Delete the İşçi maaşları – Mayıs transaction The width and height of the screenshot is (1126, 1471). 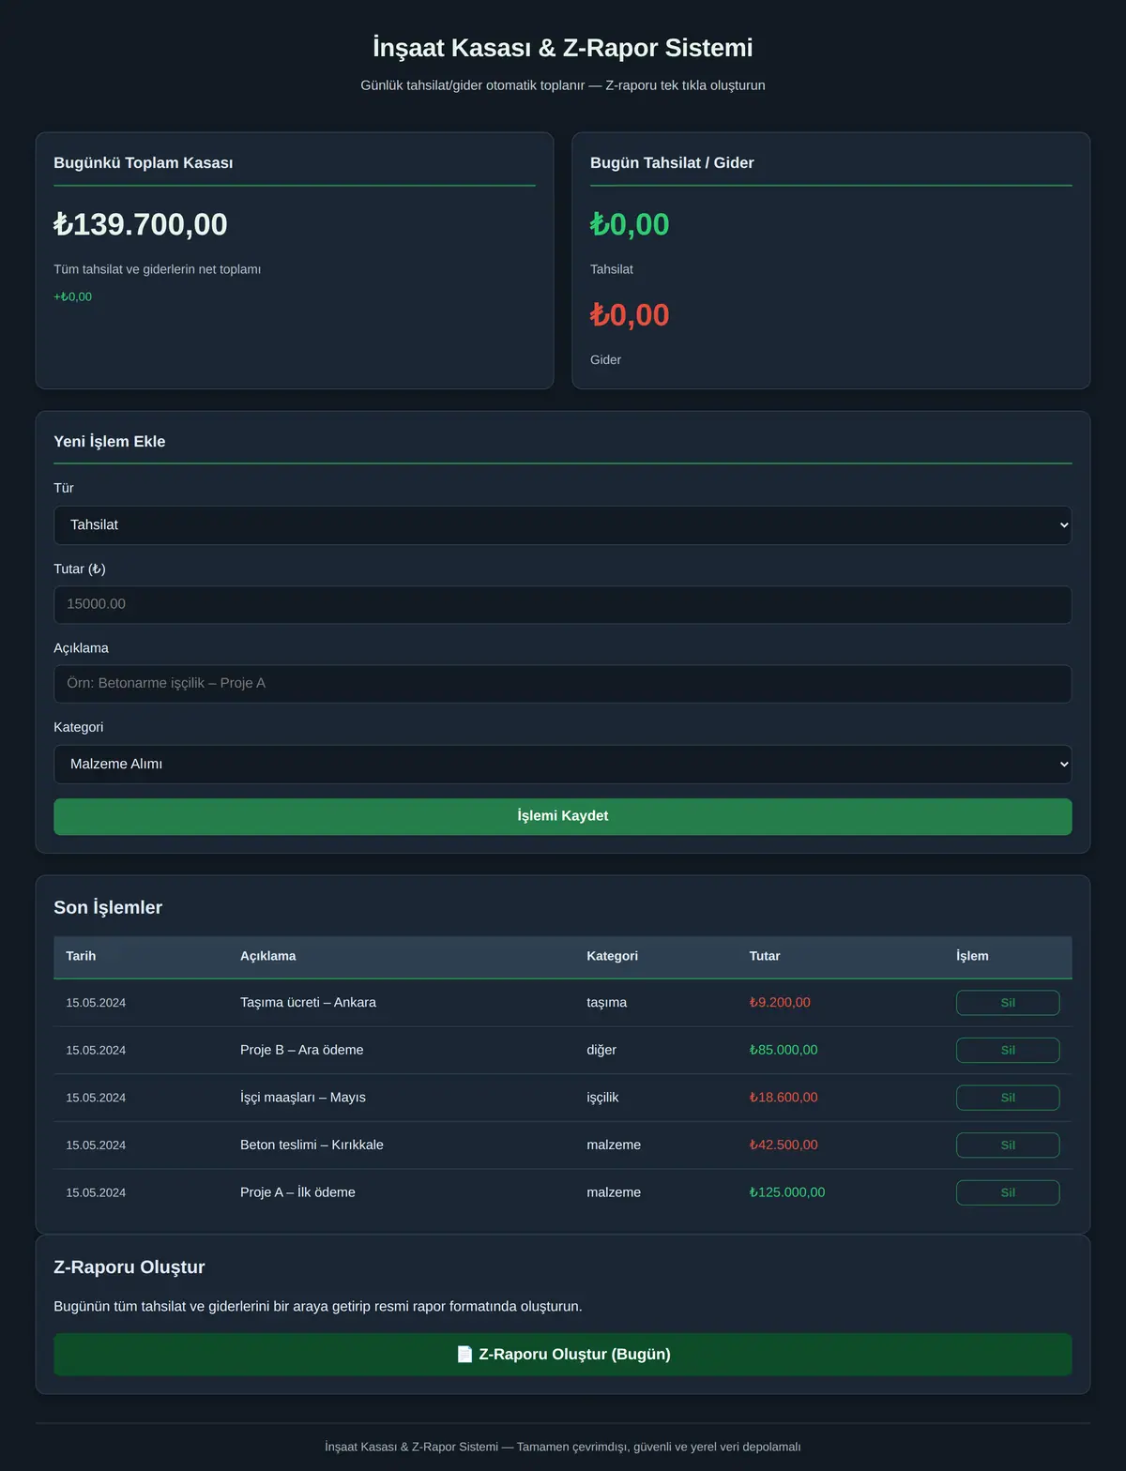click(x=1008, y=1098)
